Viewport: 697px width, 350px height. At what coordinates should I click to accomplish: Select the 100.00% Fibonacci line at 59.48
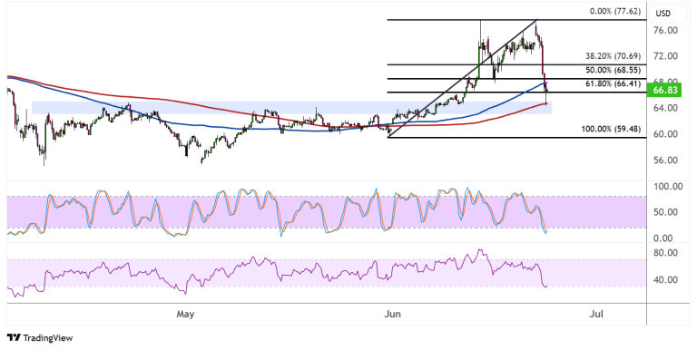[516, 138]
